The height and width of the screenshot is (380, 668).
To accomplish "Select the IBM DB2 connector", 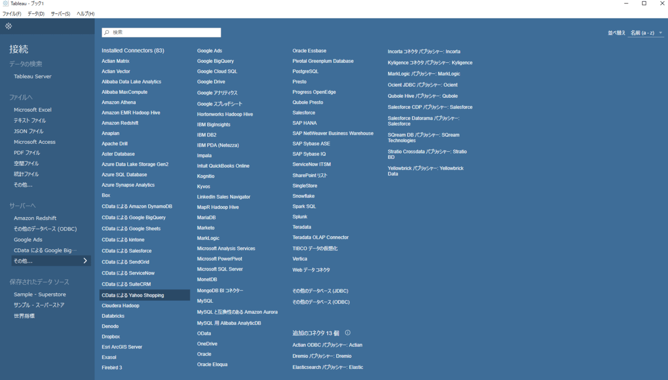I will click(207, 135).
